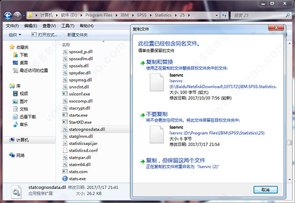Image resolution: width=295 pixels, height=203 pixels.
Task: Choose 复制，但保留这两个文件 option
Action: (x=175, y=161)
